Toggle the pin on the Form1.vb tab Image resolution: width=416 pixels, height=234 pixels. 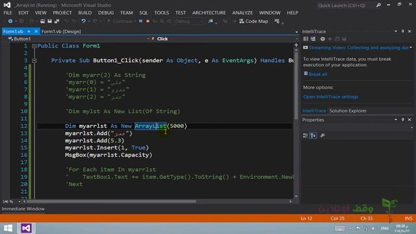coord(29,32)
